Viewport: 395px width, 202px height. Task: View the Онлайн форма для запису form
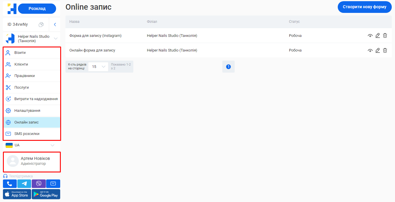point(370,50)
